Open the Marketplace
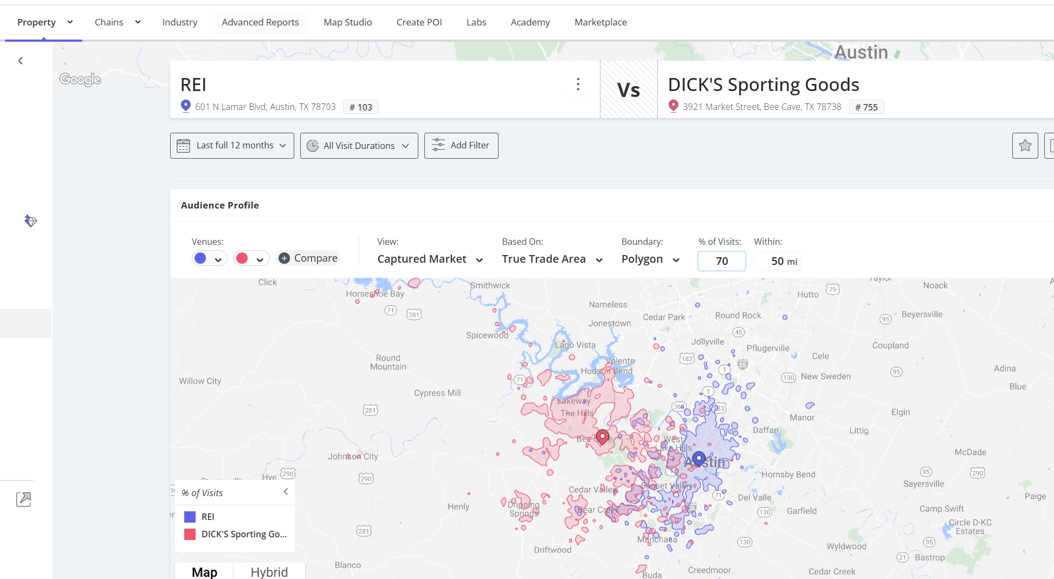This screenshot has width=1054, height=579. point(600,22)
